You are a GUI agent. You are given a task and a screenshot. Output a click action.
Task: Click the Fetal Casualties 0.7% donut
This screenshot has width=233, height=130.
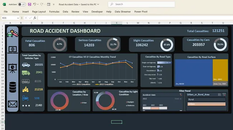click(x=60, y=44)
